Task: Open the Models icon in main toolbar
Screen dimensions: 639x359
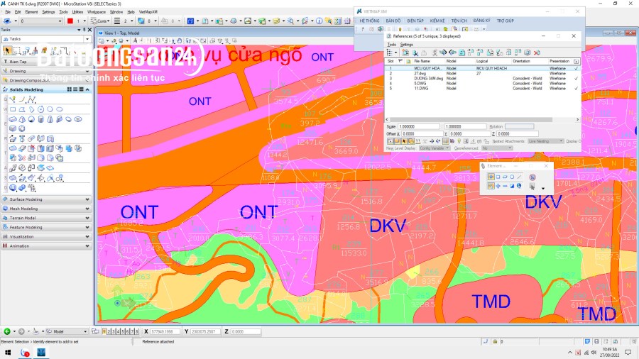Action: click(190, 21)
